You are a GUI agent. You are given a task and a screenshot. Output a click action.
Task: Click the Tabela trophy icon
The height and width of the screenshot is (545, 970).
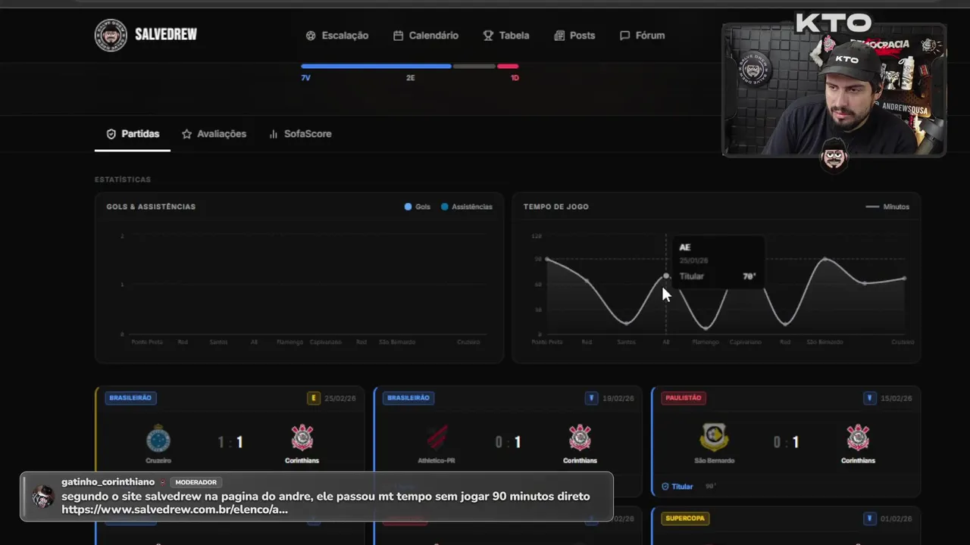[x=488, y=36]
